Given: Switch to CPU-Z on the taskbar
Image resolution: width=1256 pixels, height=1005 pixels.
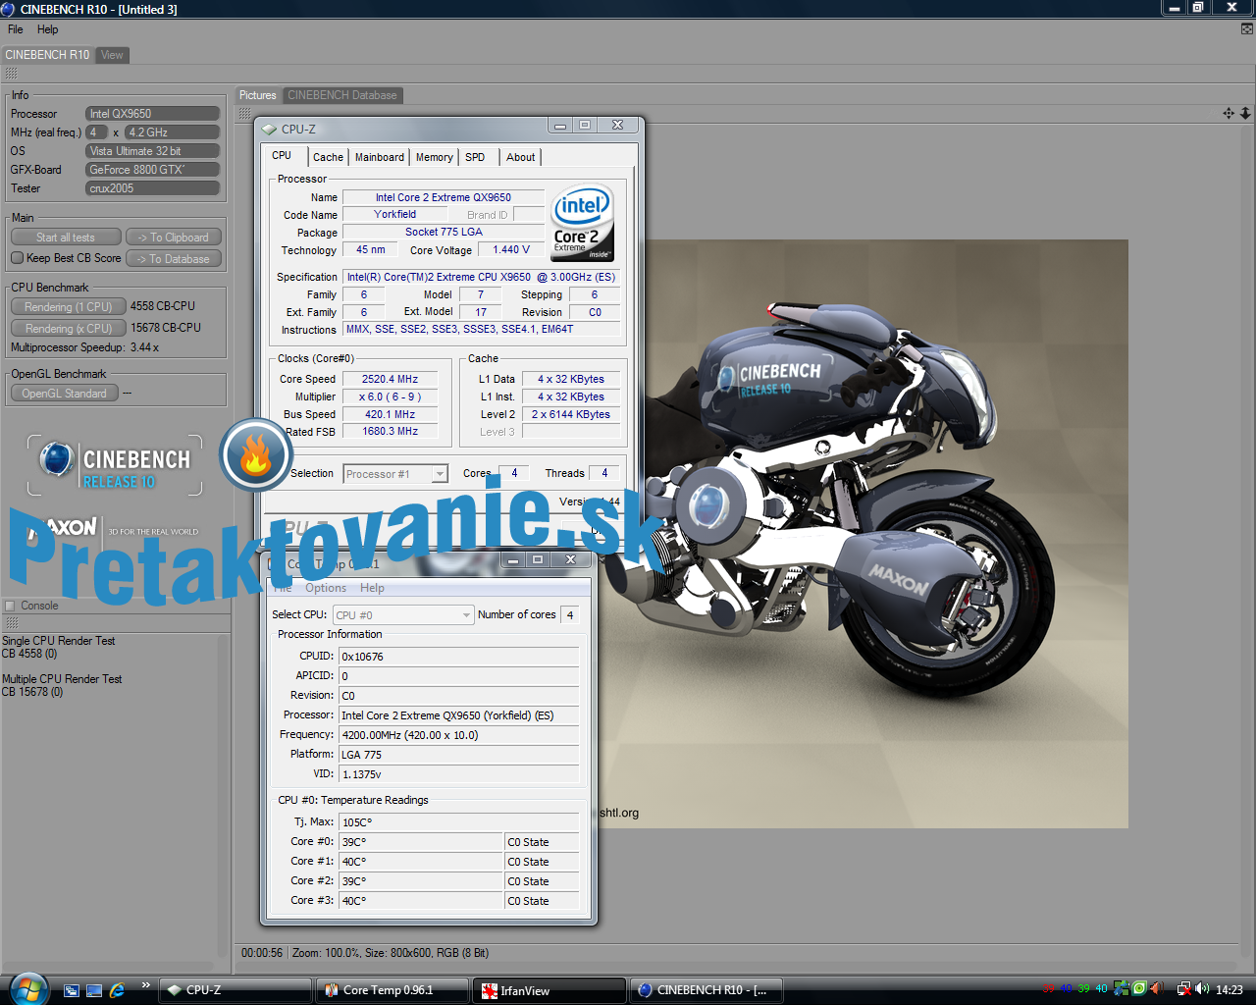Looking at the screenshot, I should 235,990.
